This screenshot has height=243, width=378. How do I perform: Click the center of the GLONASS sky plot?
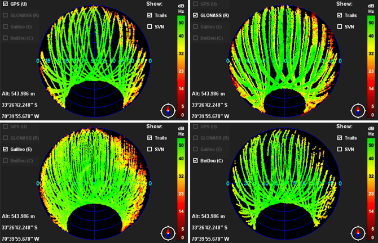283,61
